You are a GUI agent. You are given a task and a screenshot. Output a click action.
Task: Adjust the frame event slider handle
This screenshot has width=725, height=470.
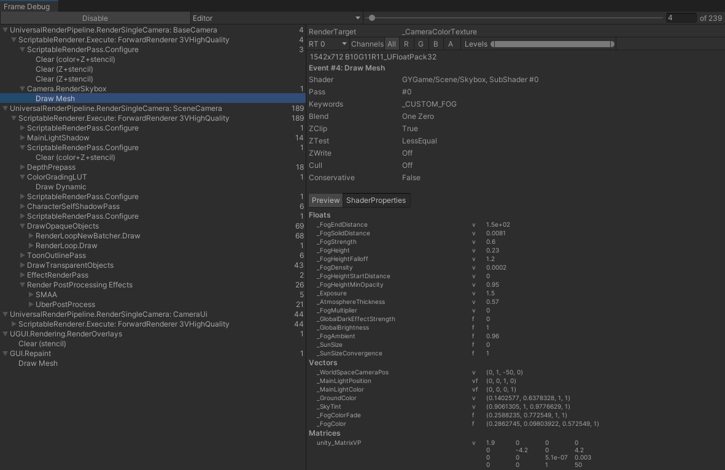(x=372, y=18)
